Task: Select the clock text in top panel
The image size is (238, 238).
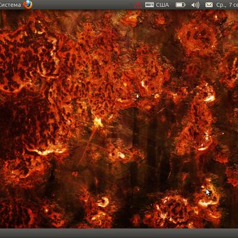Action: tap(227, 5)
